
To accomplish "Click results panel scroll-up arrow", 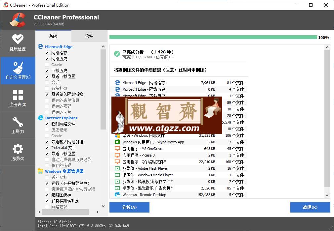I will tap(327, 47).
